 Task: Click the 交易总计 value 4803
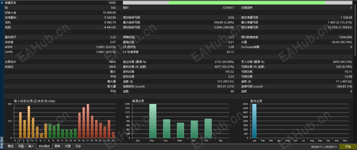[x=113, y=62]
